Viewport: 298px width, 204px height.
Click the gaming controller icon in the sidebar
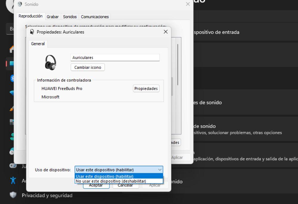[13, 166]
